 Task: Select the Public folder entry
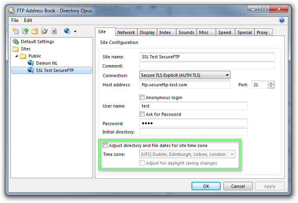coord(34,56)
